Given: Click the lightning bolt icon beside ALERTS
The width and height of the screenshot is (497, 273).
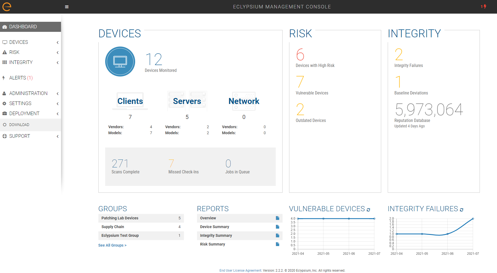Looking at the screenshot, I should point(4,78).
